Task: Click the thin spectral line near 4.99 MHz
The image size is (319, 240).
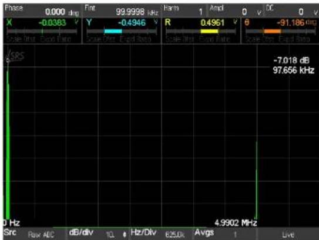Action: click(x=256, y=181)
